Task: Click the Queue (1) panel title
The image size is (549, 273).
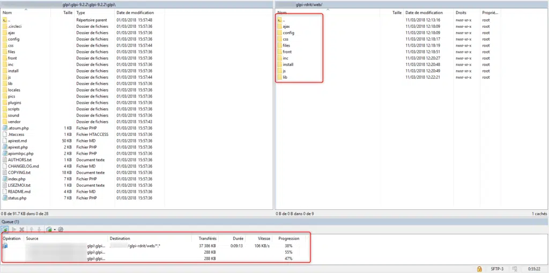Action: [x=10, y=222]
